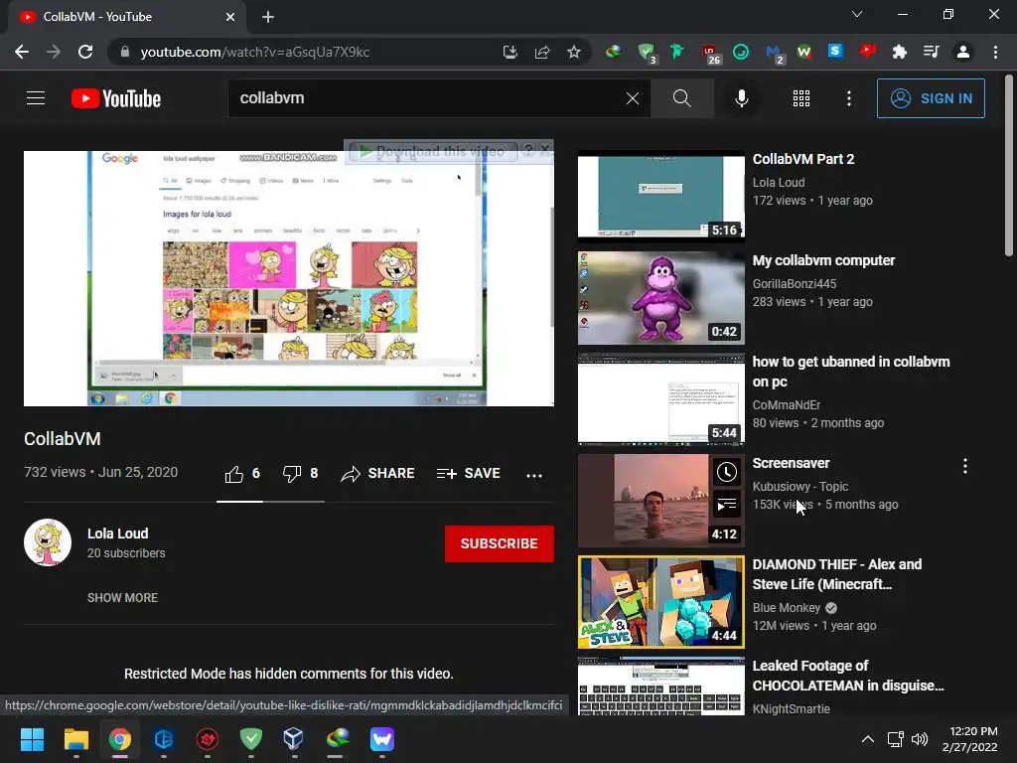Show hidden system tray icons
The image size is (1017, 763).
867,739
